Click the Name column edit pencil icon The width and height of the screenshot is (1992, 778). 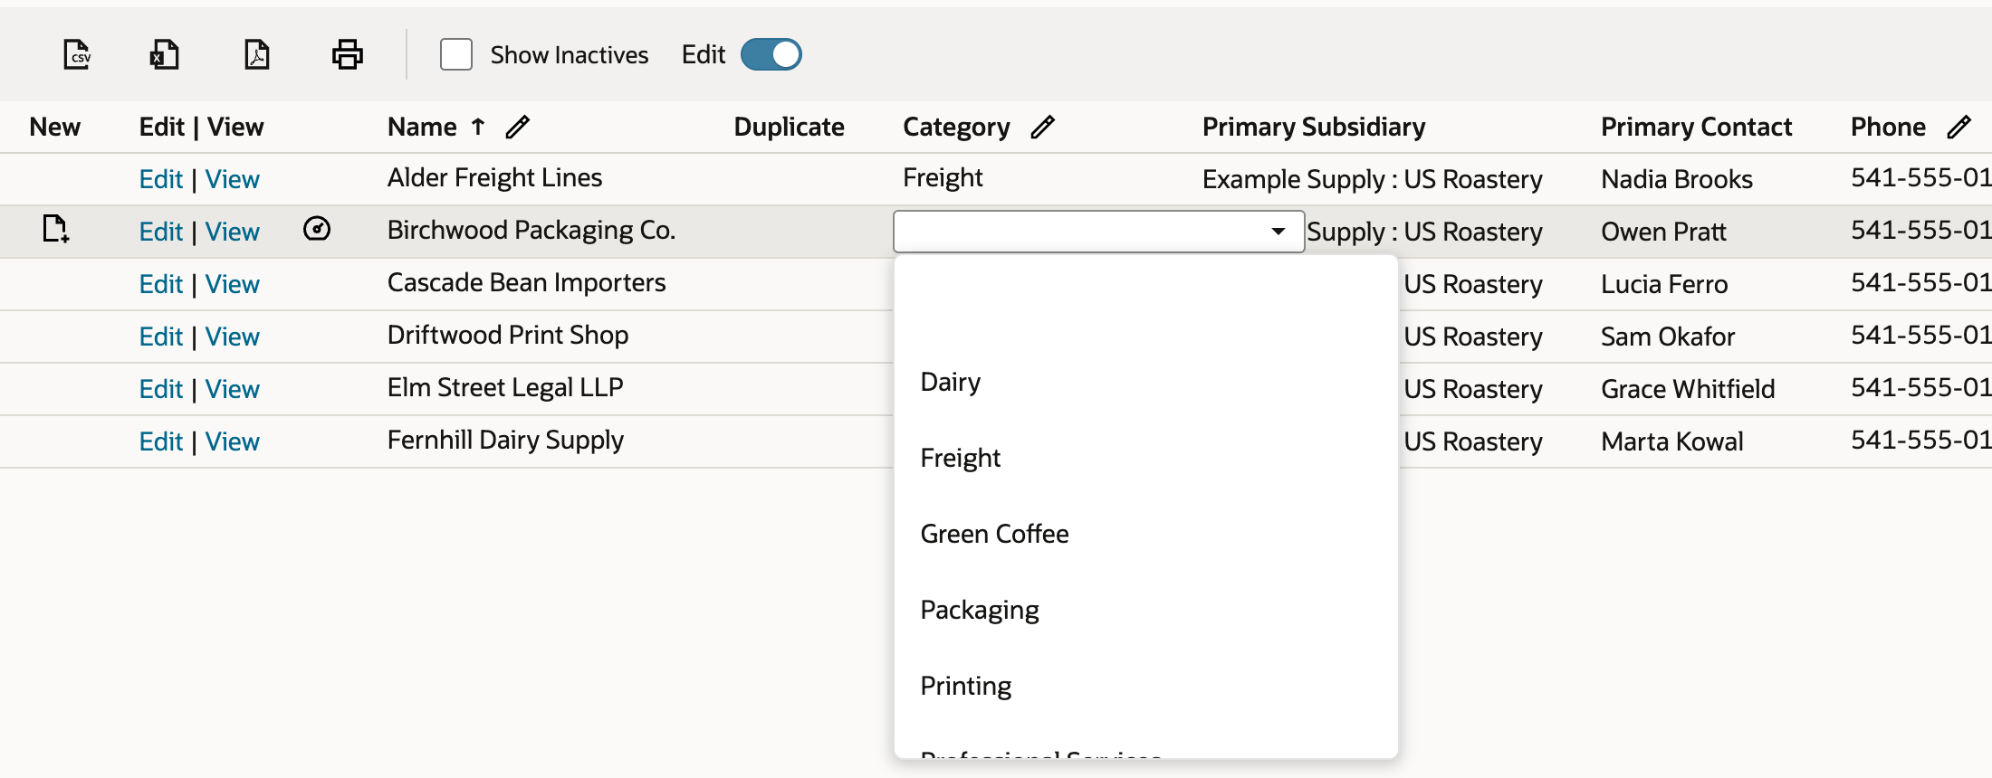coord(518,128)
